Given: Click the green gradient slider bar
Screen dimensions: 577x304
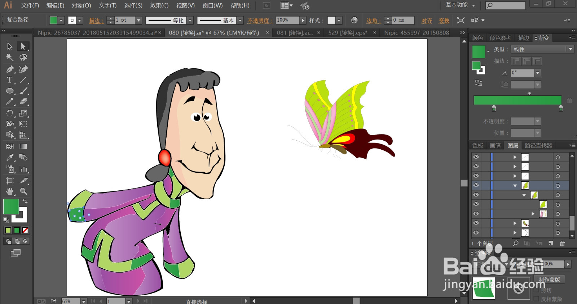Looking at the screenshot, I should (x=517, y=100).
